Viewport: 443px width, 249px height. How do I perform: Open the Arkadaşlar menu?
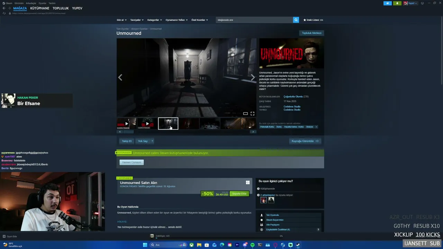tap(31, 3)
